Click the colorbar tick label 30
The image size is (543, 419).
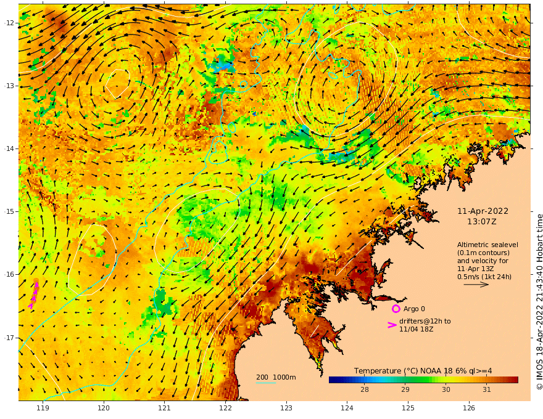[x=446, y=389]
